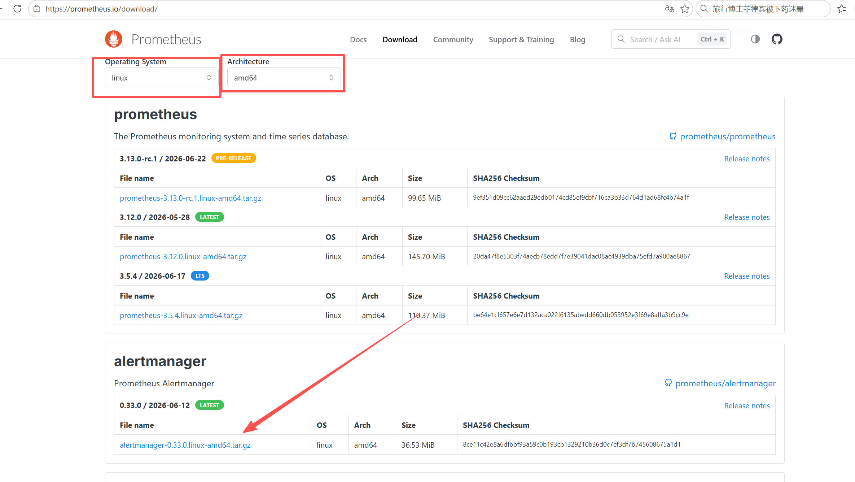Viewport: 855px width, 482px height.
Task: Bookmark page with the star icon
Action: click(685, 9)
